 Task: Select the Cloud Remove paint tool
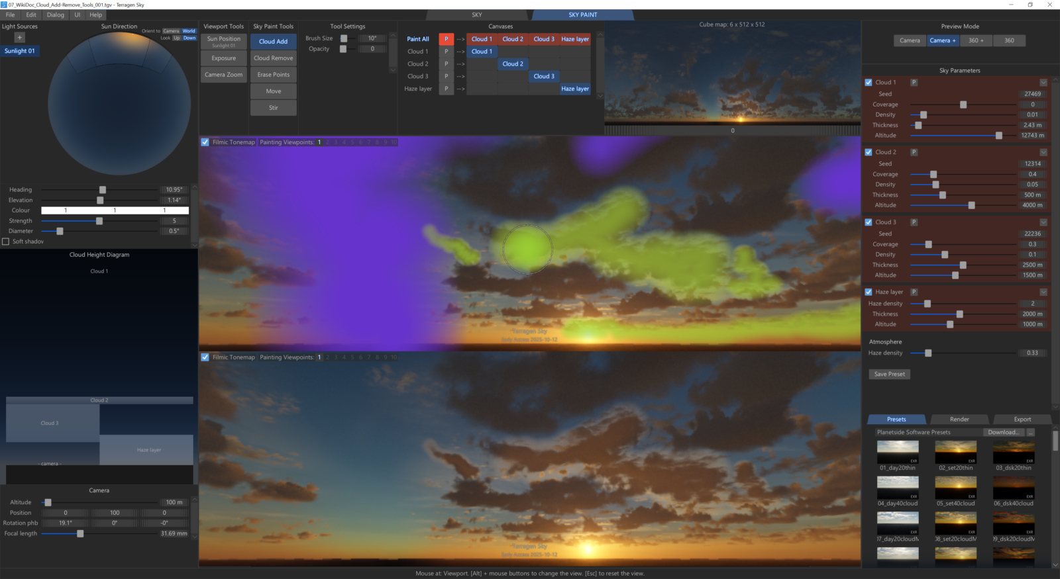273,58
